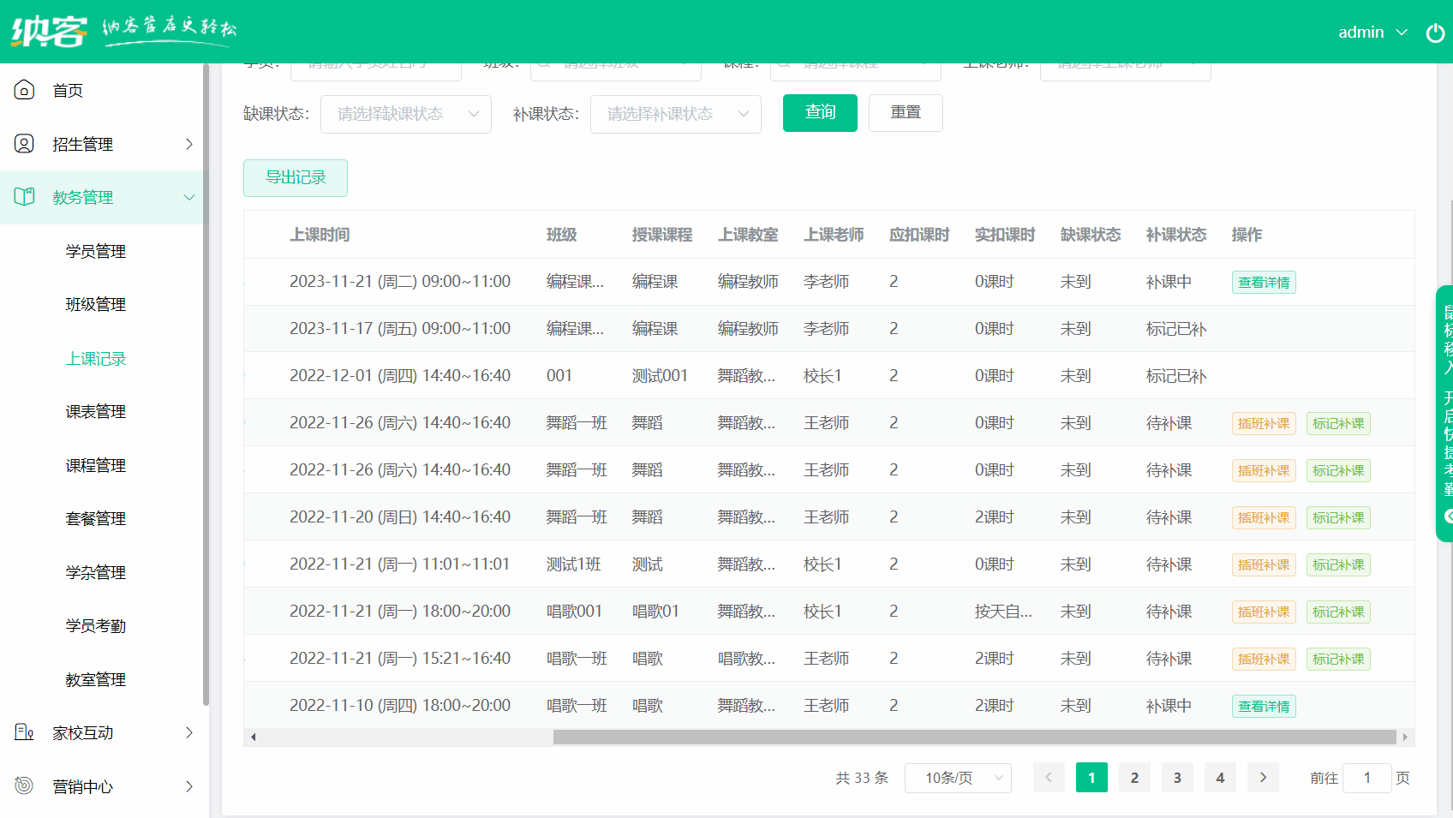Click the 招生管理 person icon
The height and width of the screenshot is (818, 1453).
(x=24, y=144)
